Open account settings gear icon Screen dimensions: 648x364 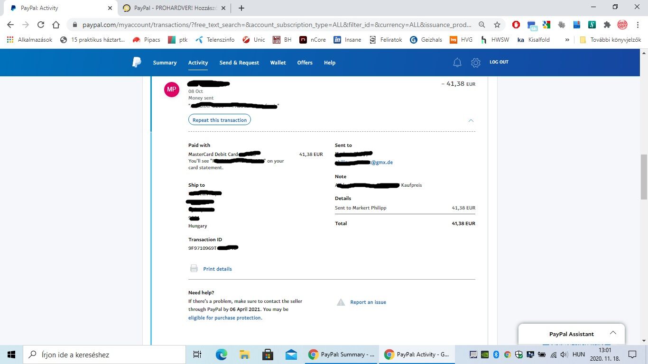pyautogui.click(x=476, y=63)
